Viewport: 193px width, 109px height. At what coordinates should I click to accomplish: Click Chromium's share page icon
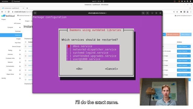(x=174, y=12)
